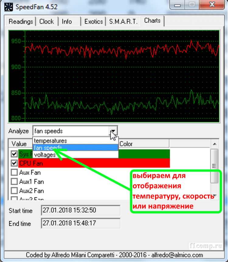Click the fan speeds chart area
The width and height of the screenshot is (228, 262).
click(114, 76)
